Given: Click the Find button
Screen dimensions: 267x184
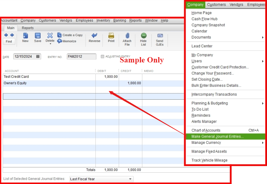Looking at the screenshot, I should click(9, 41).
